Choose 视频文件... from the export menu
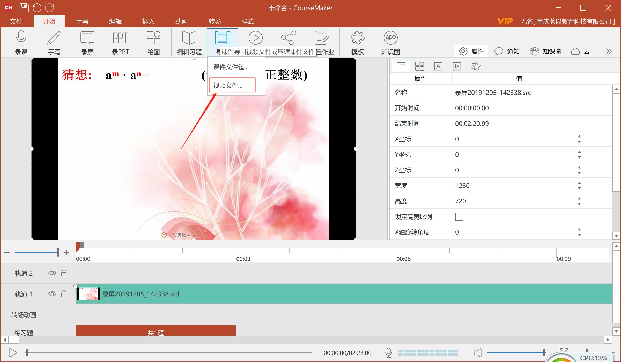 click(232, 85)
